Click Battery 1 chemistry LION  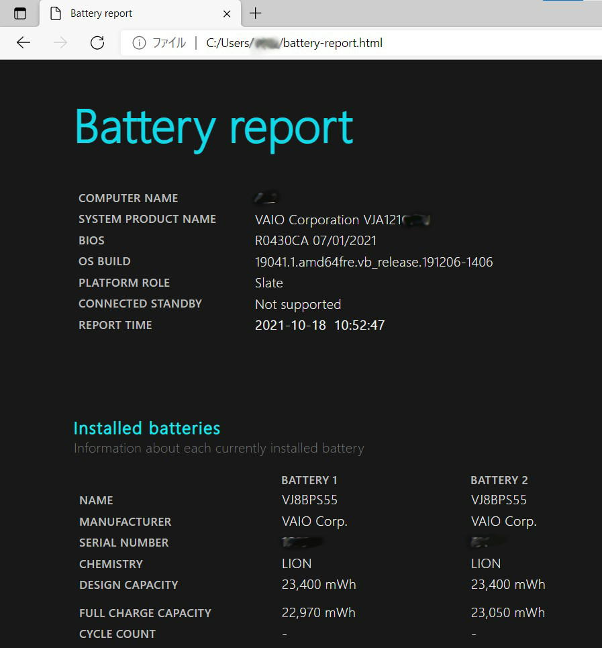297,563
